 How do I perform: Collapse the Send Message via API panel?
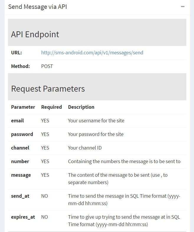pos(182,7)
